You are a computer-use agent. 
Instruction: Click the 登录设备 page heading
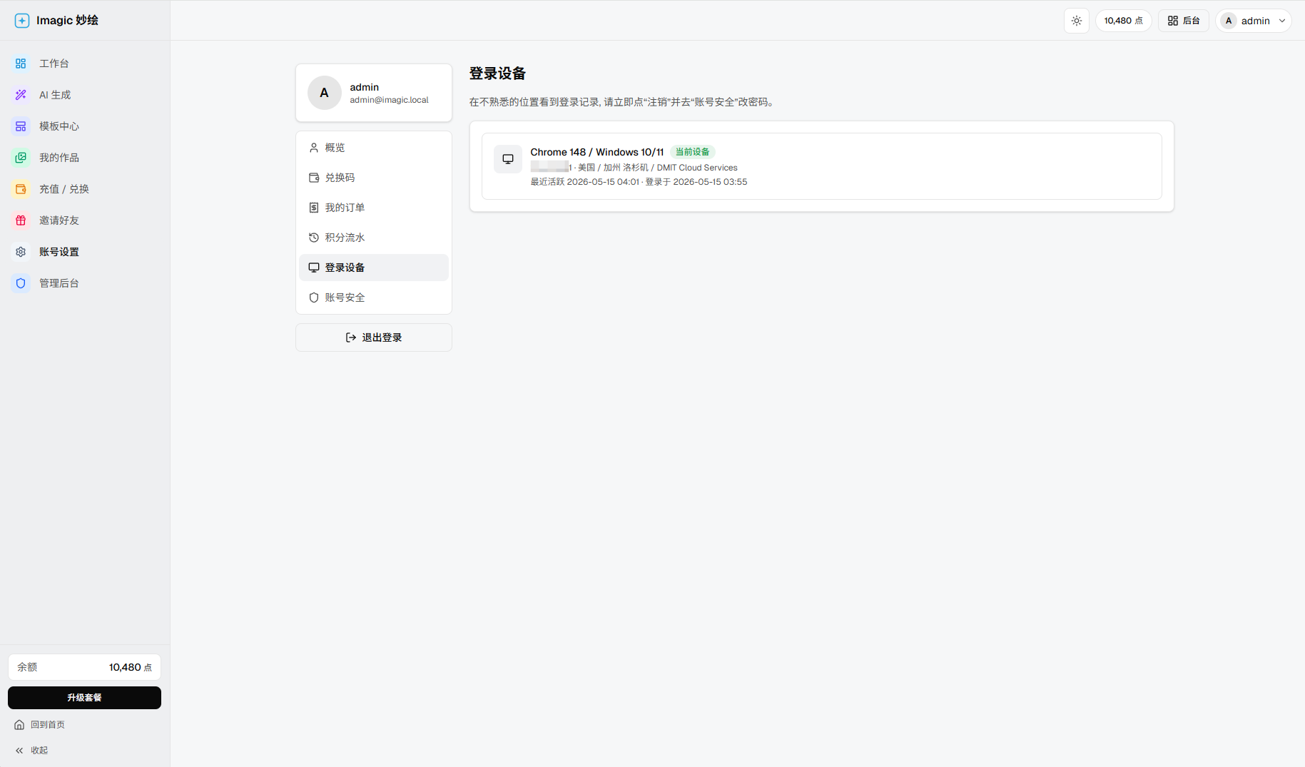tap(497, 73)
